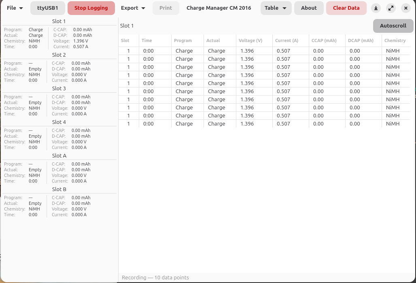Screen dimensions: 416x283
Task: Select the Slot 3 panel heading
Action: click(x=59, y=88)
